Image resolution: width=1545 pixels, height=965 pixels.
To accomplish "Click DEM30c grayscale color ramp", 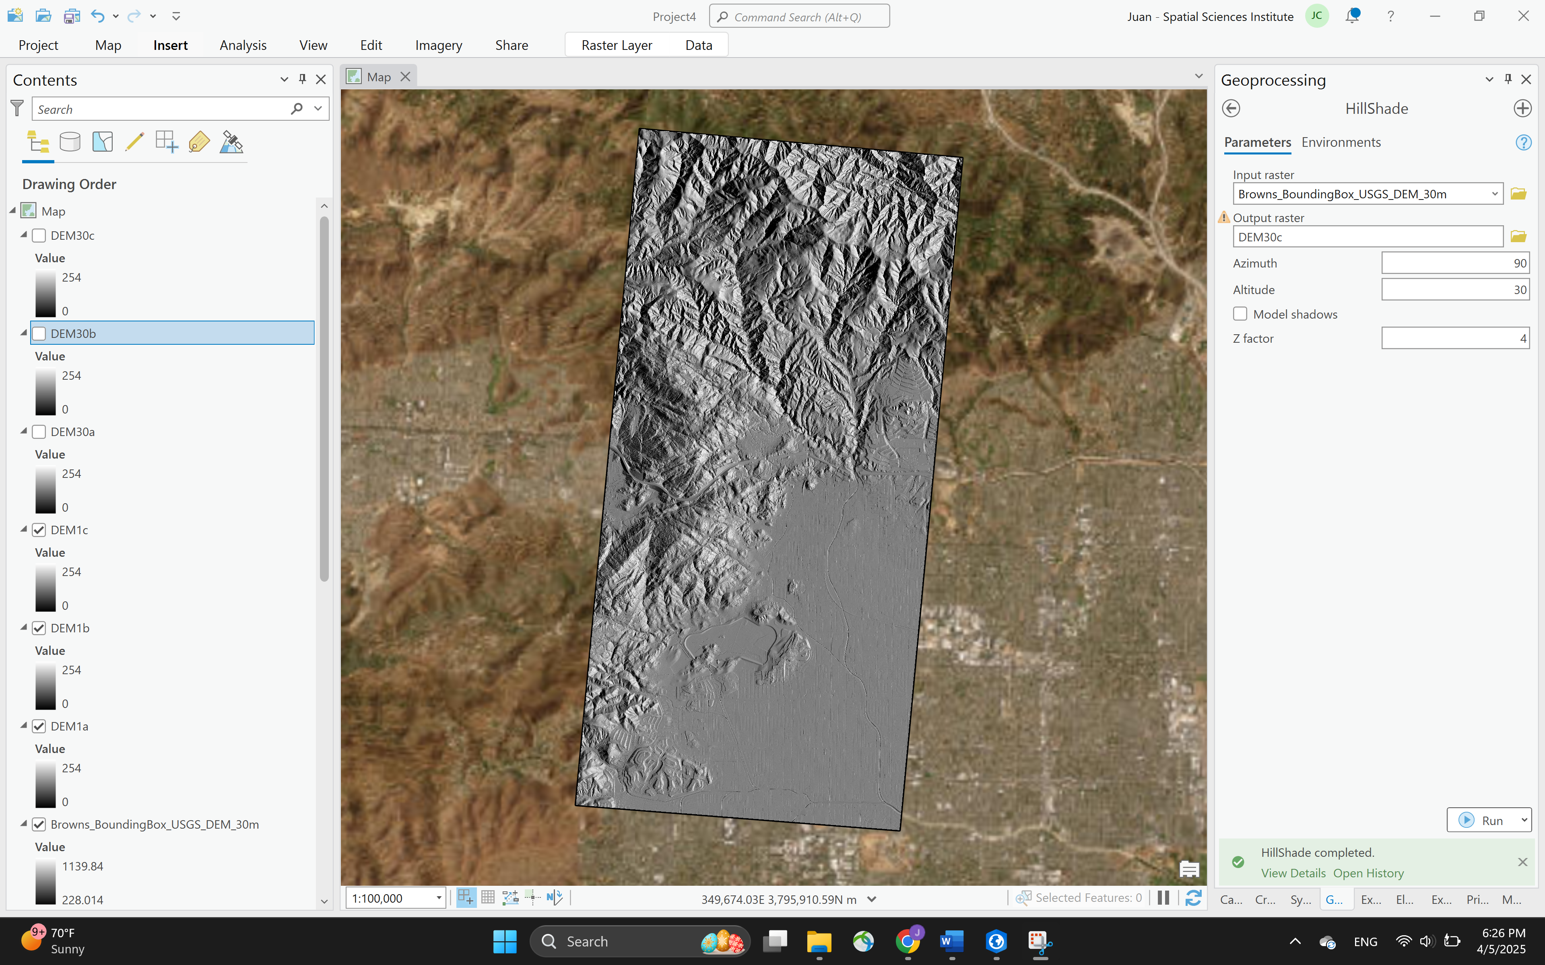I will [x=45, y=294].
